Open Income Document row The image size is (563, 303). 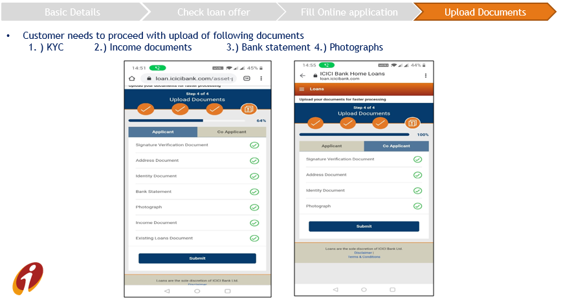[197, 223]
